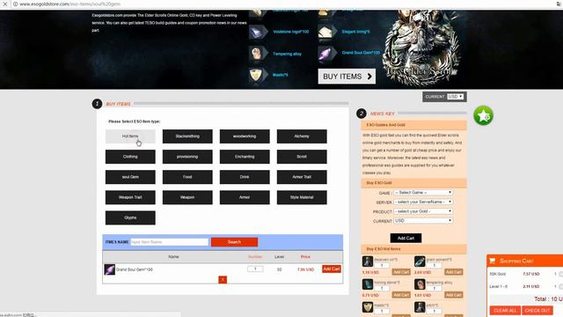The height and width of the screenshot is (317, 563).
Task: Select the Scroll category
Action: click(x=302, y=157)
